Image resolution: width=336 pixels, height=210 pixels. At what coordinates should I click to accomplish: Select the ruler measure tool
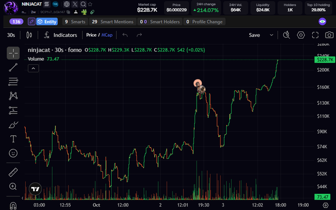13,173
